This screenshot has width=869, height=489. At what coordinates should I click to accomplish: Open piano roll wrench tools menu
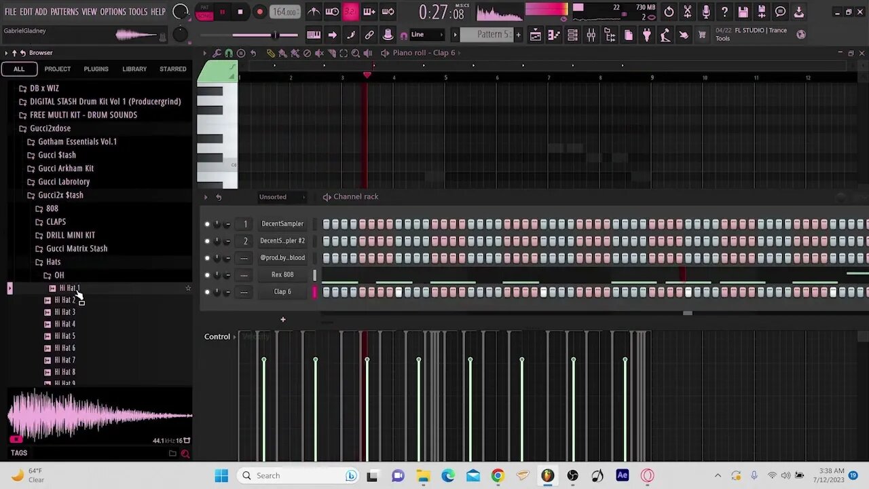point(217,53)
